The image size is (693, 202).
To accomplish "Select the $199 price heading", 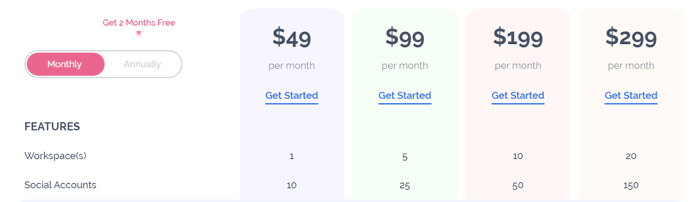I will coord(518,37).
